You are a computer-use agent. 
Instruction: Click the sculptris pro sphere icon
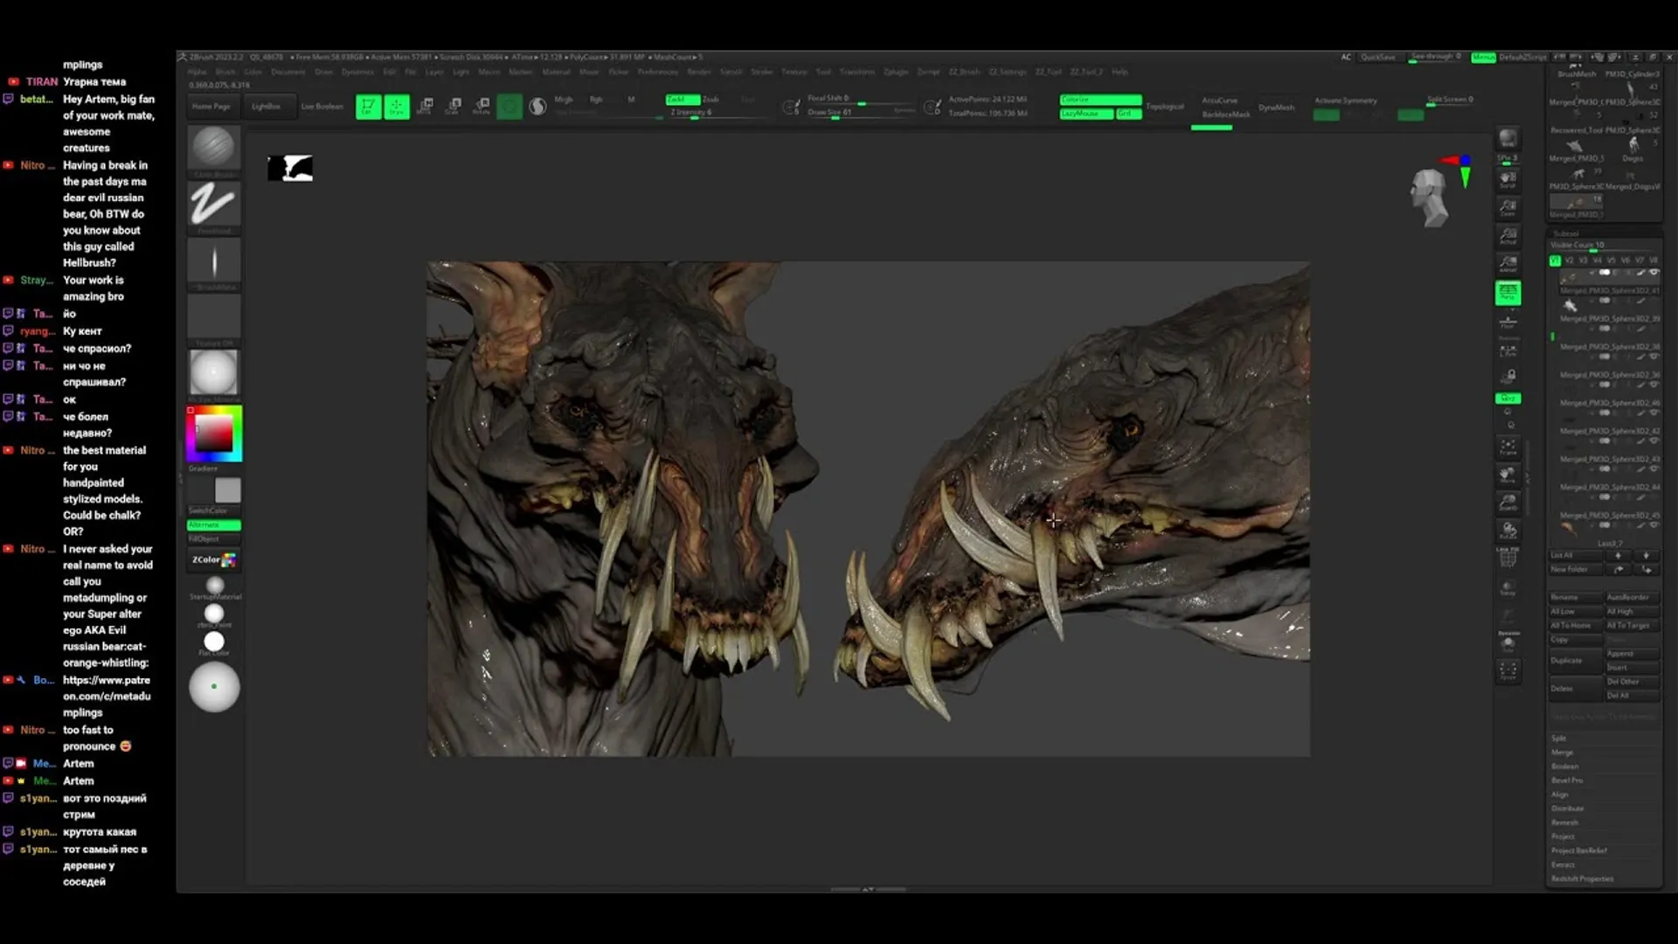click(x=537, y=107)
